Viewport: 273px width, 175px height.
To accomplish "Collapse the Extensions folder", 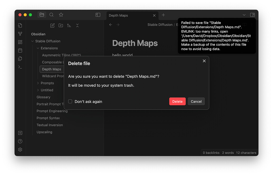I will pos(38,48).
